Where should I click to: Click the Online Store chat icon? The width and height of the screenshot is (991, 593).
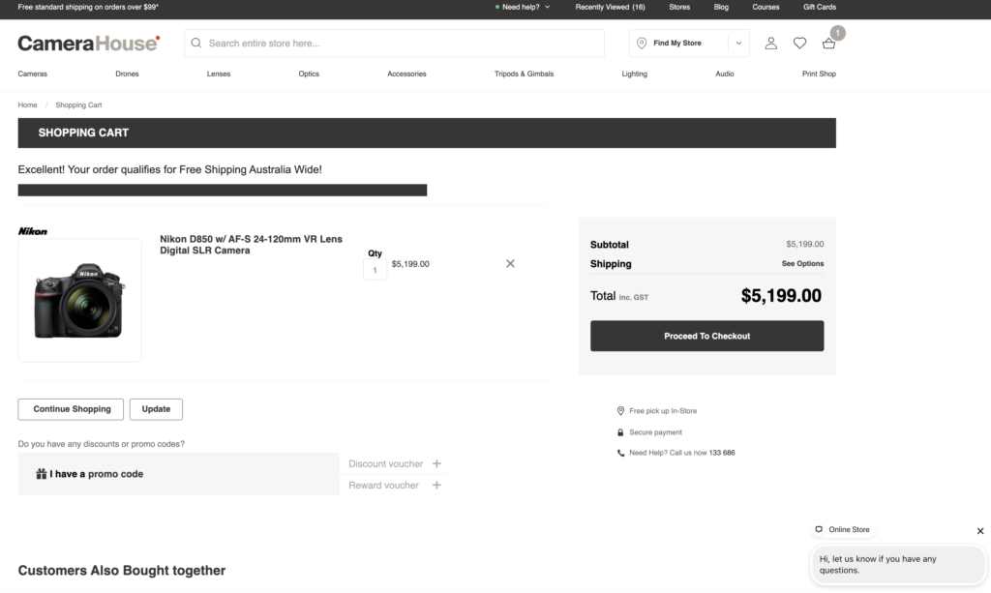pyautogui.click(x=819, y=529)
